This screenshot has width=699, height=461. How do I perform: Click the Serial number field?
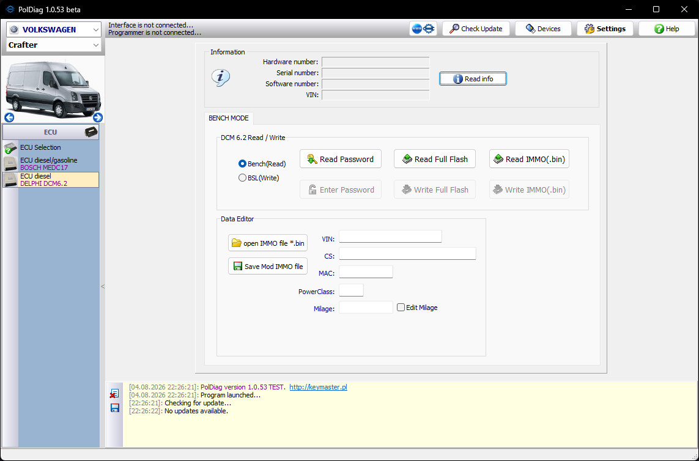tap(376, 73)
